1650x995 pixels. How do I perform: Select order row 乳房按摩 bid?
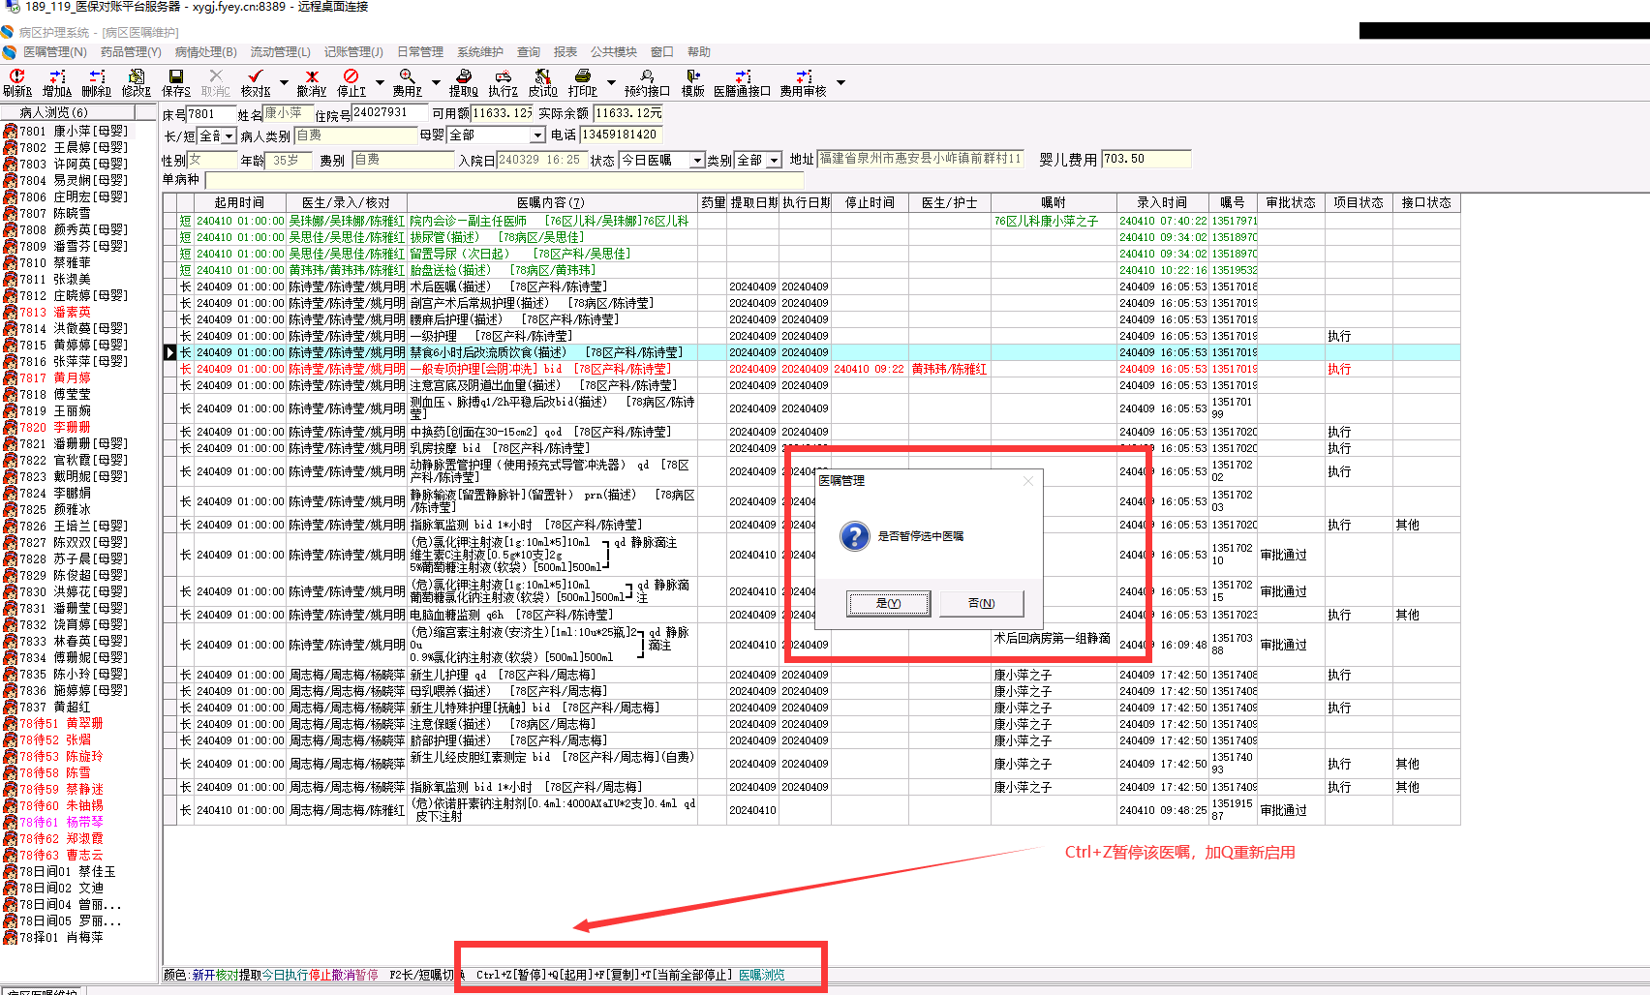[811, 448]
